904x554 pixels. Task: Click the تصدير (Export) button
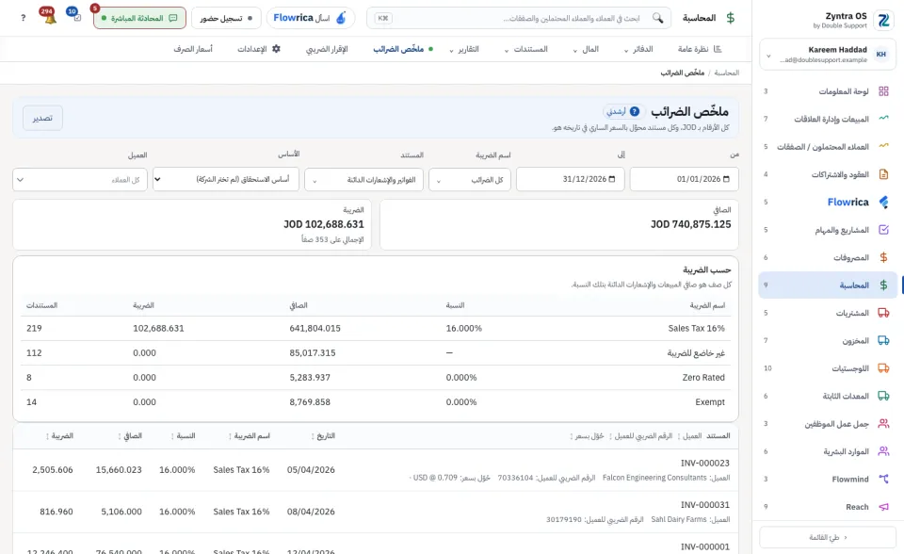[42, 118]
